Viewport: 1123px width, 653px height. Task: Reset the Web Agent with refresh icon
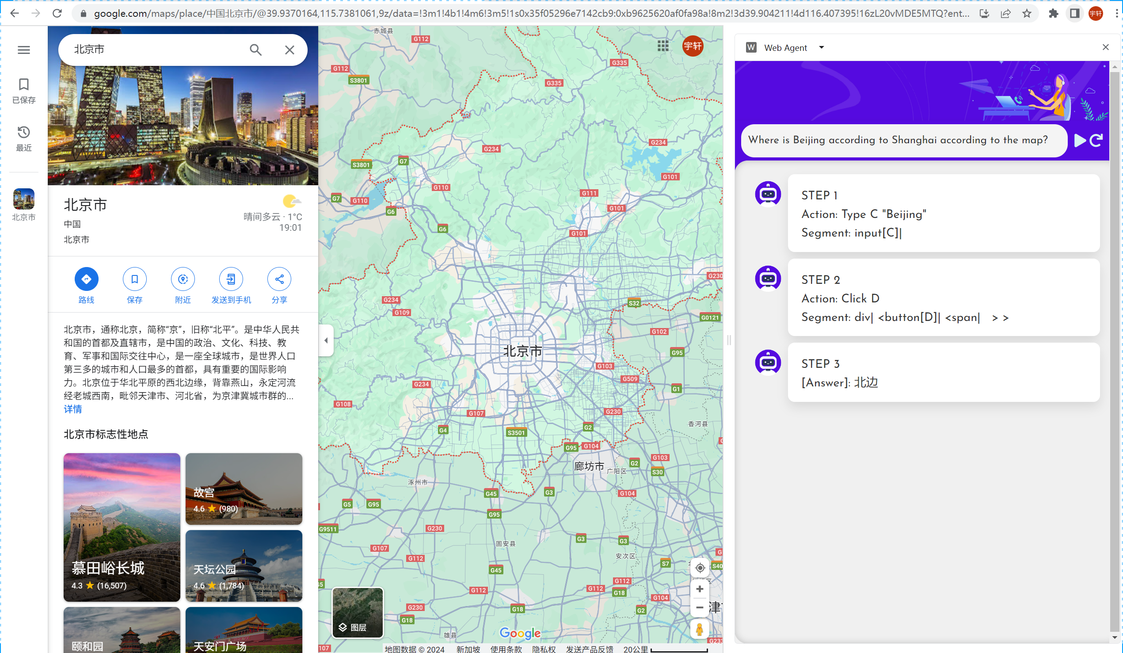(x=1096, y=141)
